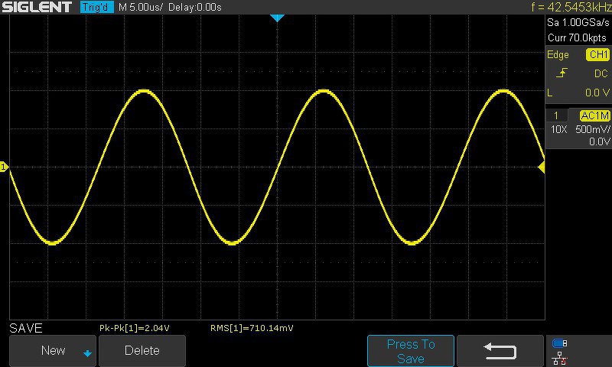This screenshot has width=612, height=367.
Task: Click the channel 1 ground marker on left
Action: 4,167
